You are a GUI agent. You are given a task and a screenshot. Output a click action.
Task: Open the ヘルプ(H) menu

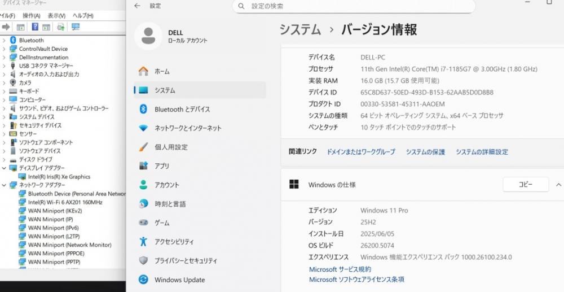(x=83, y=15)
